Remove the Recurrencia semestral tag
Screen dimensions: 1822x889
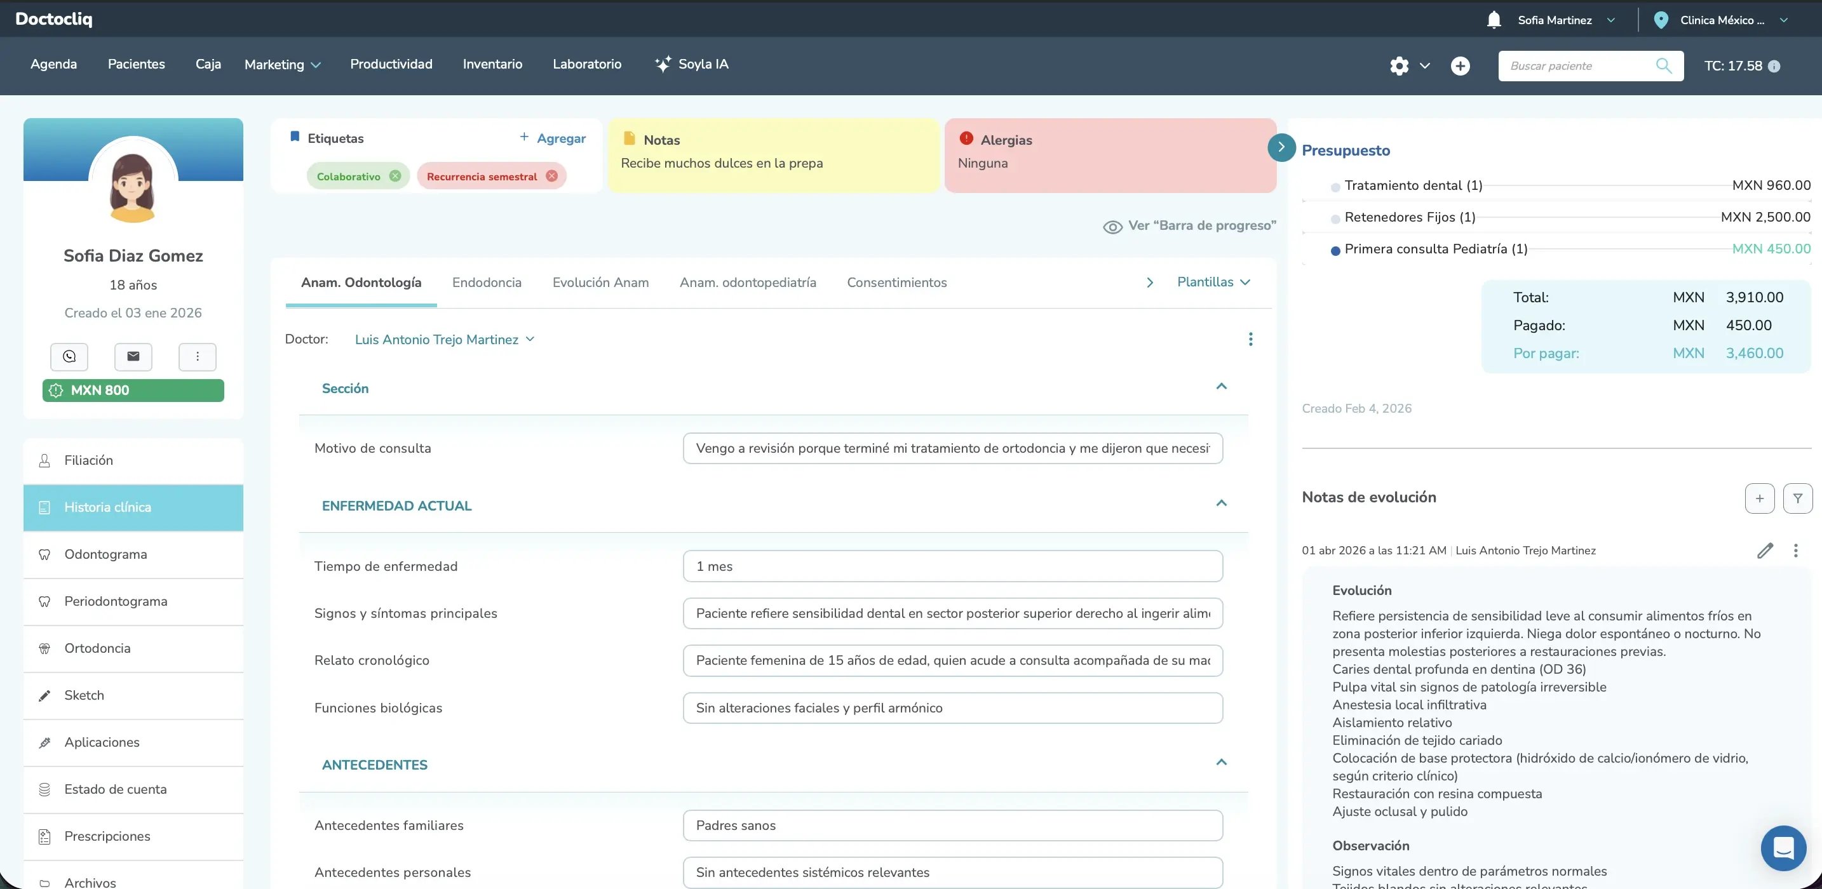[551, 176]
